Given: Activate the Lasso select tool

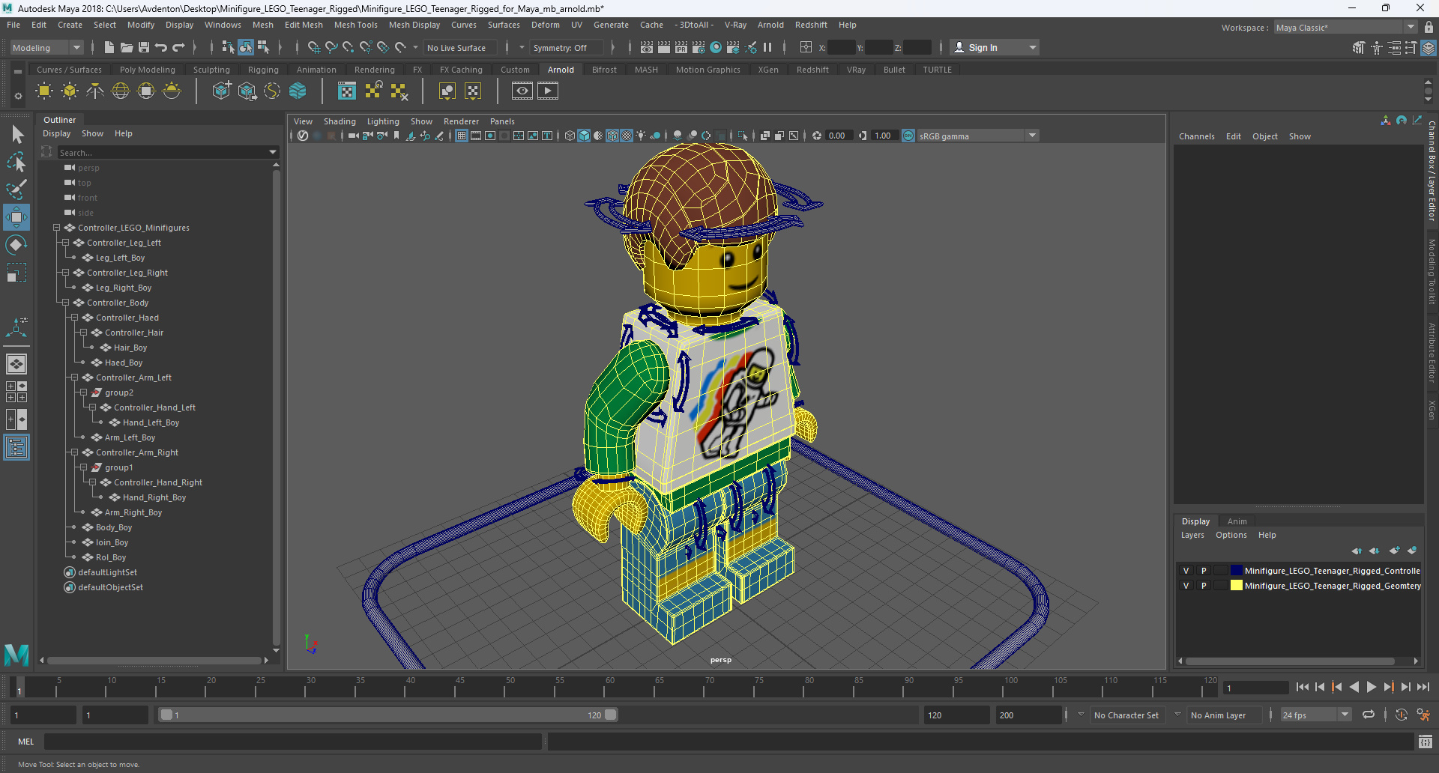Looking at the screenshot, I should point(16,162).
